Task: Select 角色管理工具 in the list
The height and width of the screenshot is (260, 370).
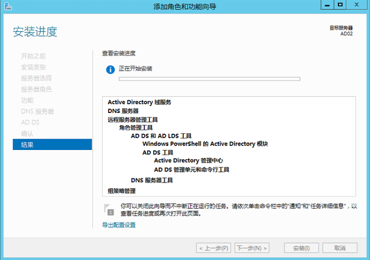Action: (136, 128)
